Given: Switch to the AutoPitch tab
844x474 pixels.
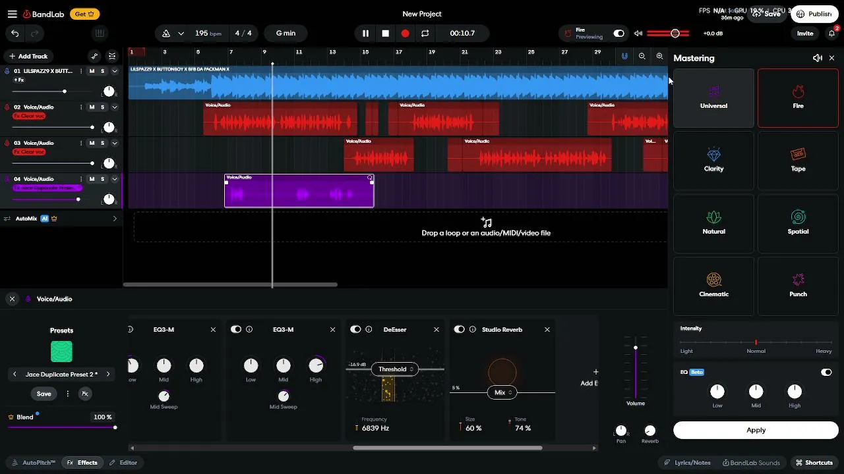Looking at the screenshot, I should pos(34,463).
